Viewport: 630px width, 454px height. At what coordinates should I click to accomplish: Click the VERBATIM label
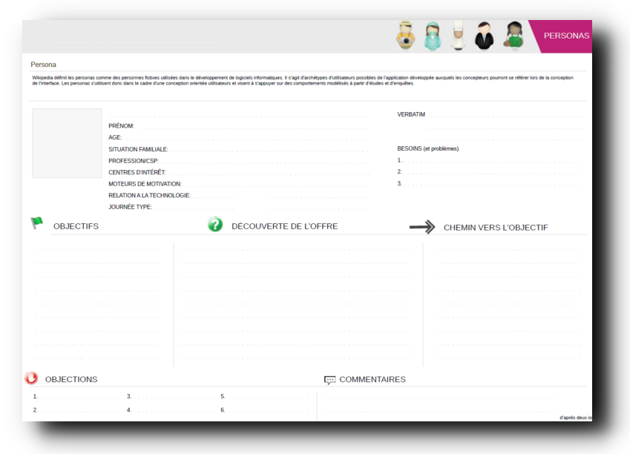pos(411,114)
